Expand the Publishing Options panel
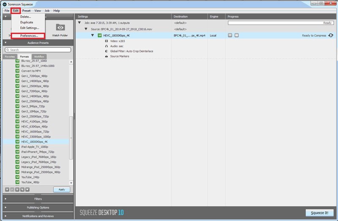Viewport: 338px width, 221px height. point(5,208)
